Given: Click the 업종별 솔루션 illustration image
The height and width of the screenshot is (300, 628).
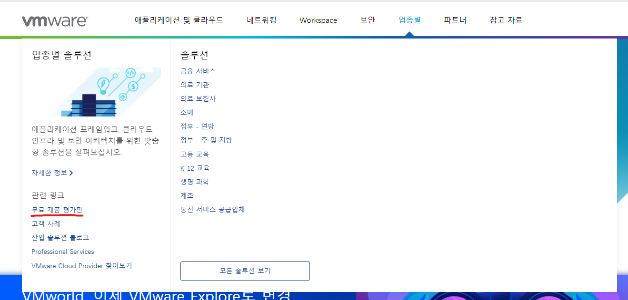Looking at the screenshot, I should tap(106, 92).
